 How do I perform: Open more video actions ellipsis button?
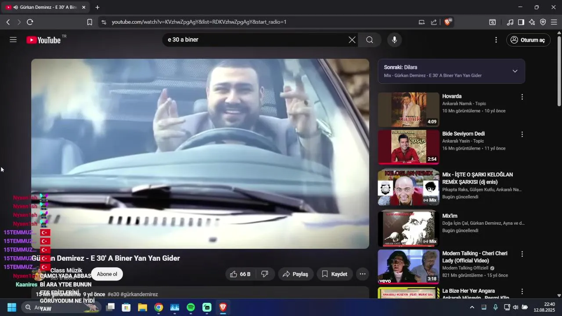point(363,274)
